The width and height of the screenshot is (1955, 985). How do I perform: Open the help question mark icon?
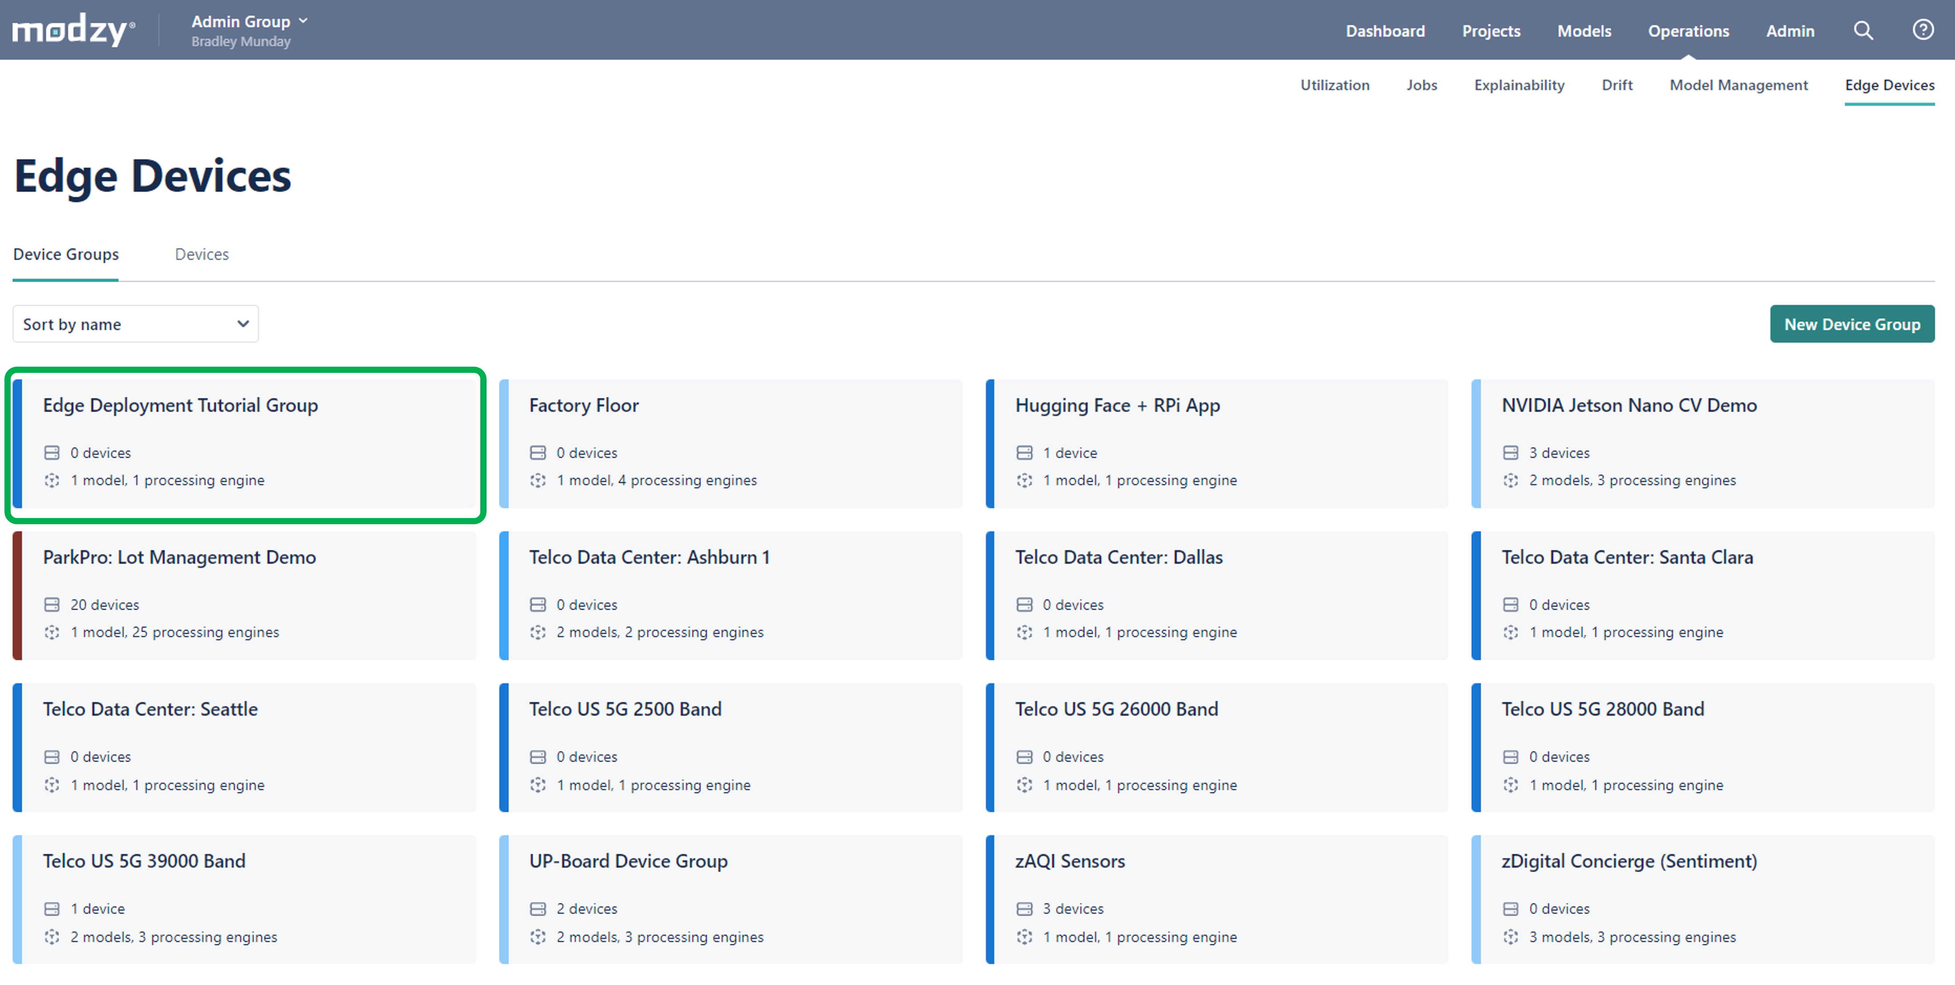[1923, 30]
